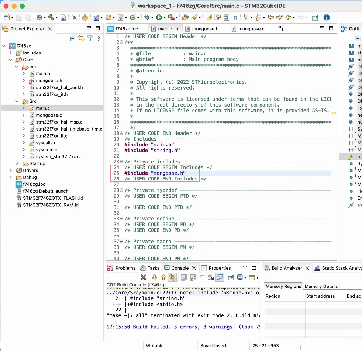Expand the Drivers folder
Image resolution: width=362 pixels, height=351 pixels.
point(11,171)
